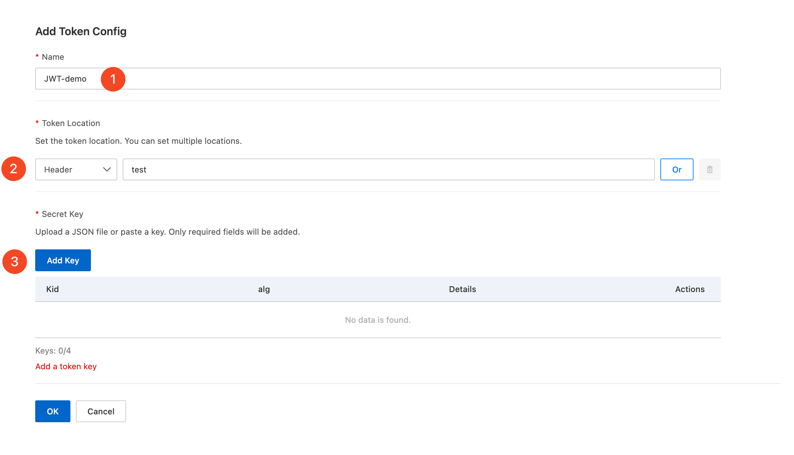Viewport: 794px width, 455px height.
Task: Click the chevron arrow in Header dropdown
Action: click(107, 169)
